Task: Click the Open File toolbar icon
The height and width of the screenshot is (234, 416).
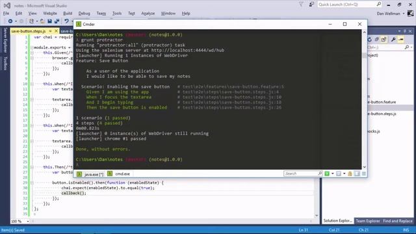Action: (x=42, y=21)
